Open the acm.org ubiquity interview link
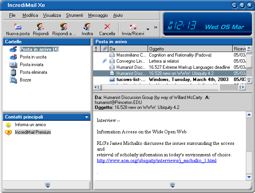 coord(157,161)
